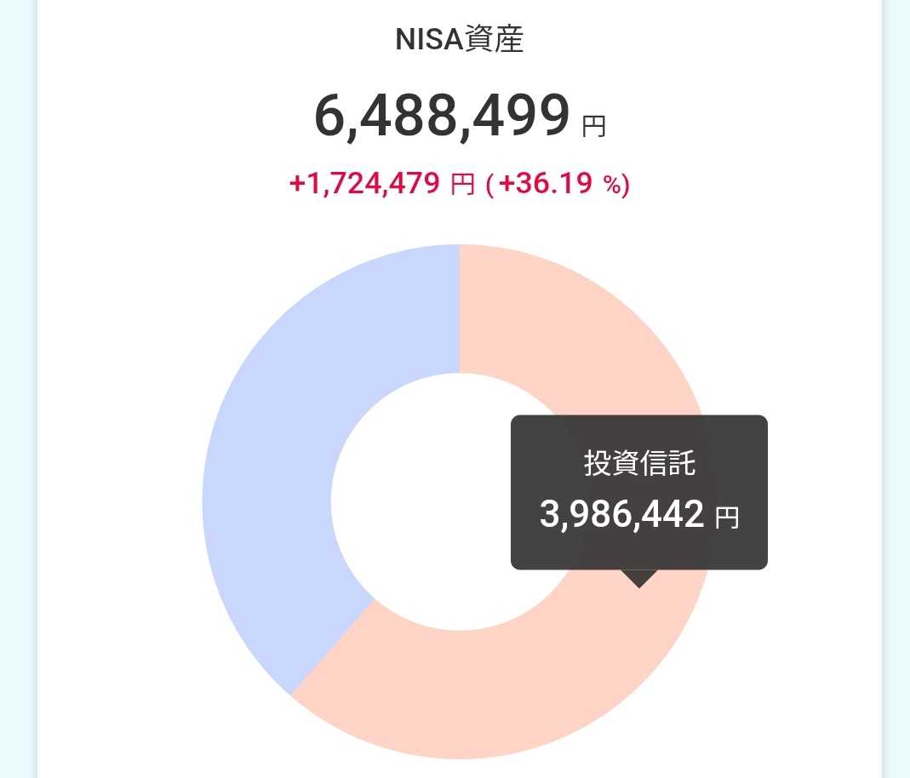This screenshot has height=778, width=910.
Task: Click the 3,986,442 amount in the tooltip
Action: pyautogui.click(x=621, y=514)
